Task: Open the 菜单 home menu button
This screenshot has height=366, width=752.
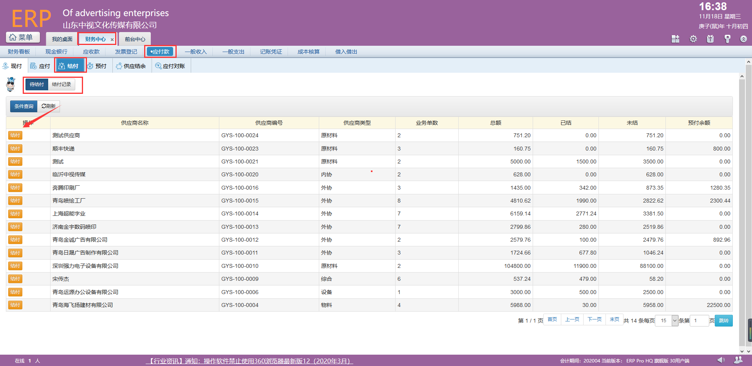Action: pos(23,37)
